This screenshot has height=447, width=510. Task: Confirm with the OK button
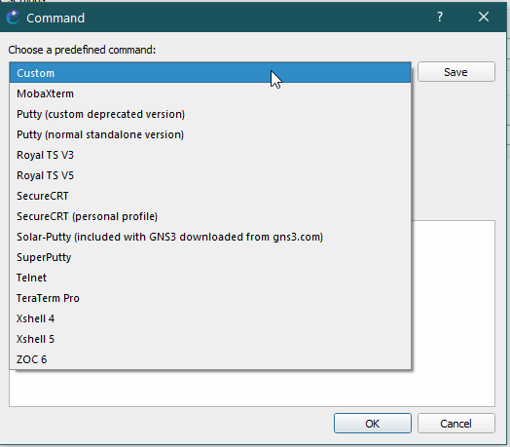pyautogui.click(x=373, y=424)
